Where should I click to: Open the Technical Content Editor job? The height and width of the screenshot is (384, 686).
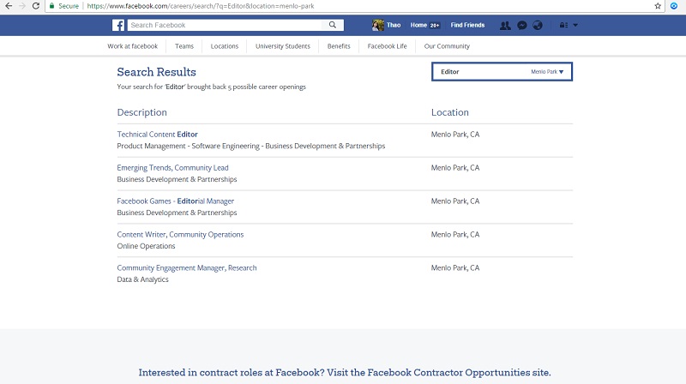[157, 135]
